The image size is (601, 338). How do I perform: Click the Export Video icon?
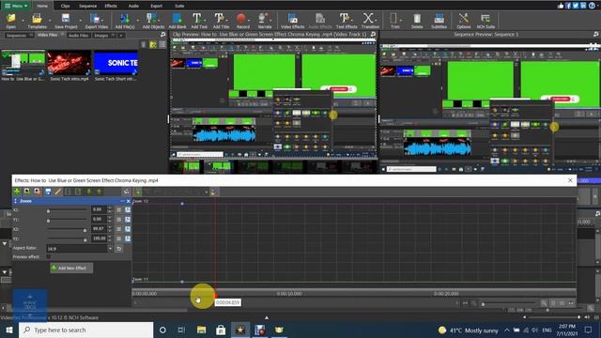95,19
